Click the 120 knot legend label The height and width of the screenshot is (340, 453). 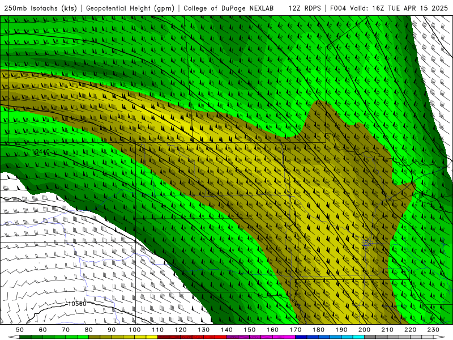181,330
